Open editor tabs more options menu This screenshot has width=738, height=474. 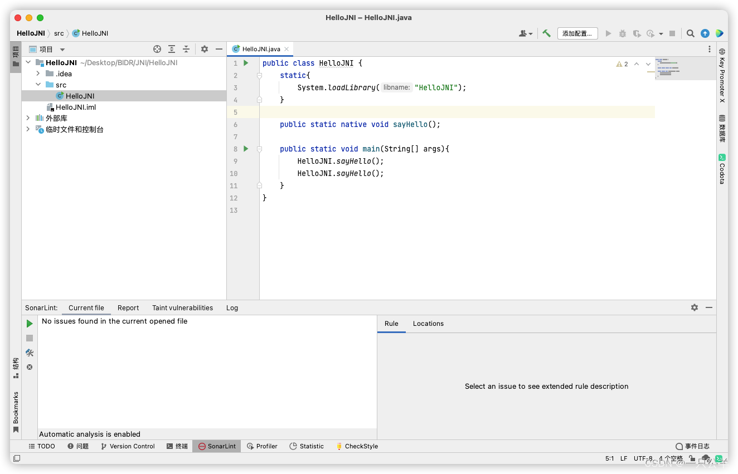pos(709,49)
